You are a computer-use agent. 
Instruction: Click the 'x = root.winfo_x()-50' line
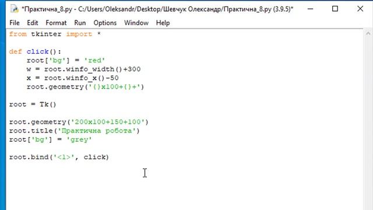(x=72, y=78)
